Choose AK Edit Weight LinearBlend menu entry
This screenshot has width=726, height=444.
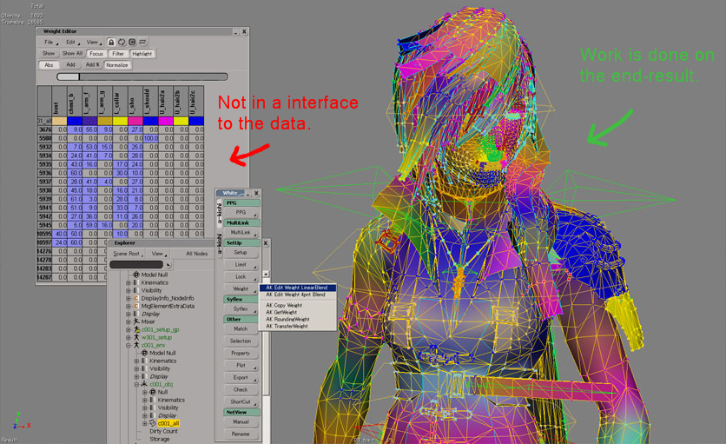tap(297, 288)
